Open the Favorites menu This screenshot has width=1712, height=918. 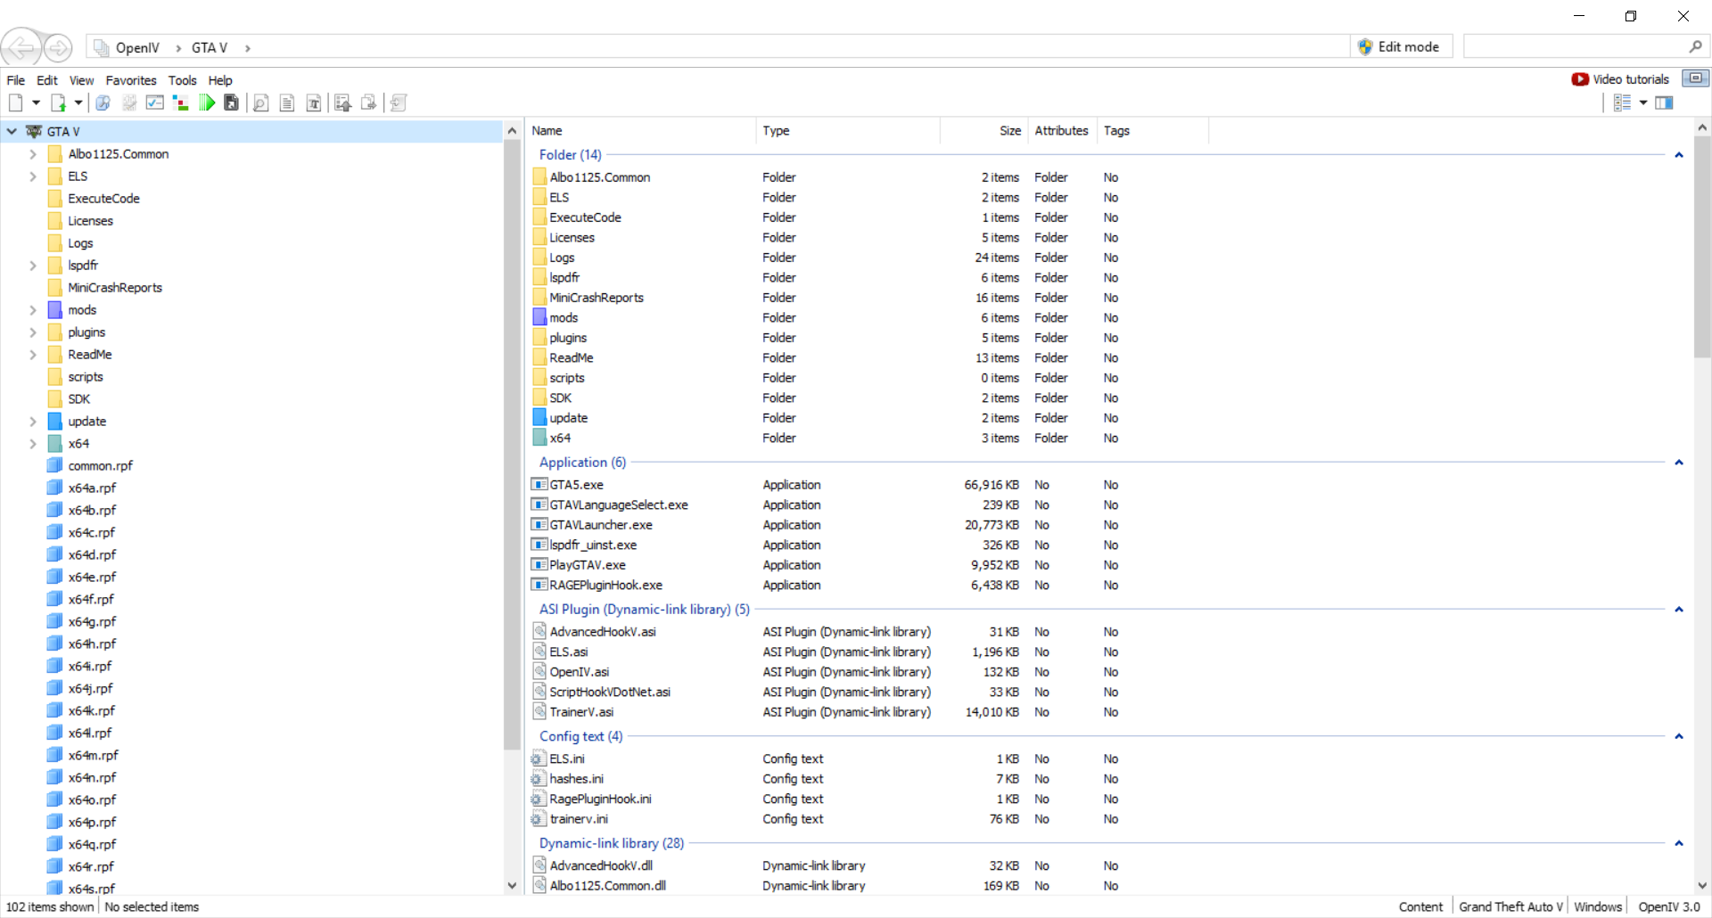(130, 80)
